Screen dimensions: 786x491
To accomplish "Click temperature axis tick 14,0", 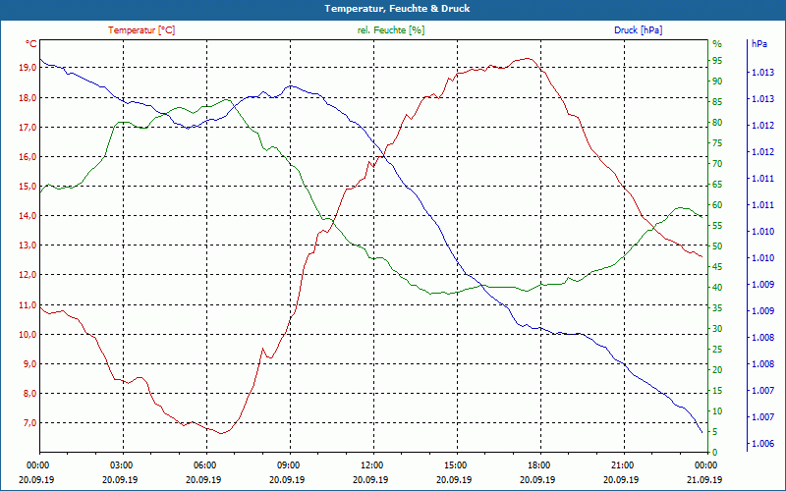I will 28,216.
